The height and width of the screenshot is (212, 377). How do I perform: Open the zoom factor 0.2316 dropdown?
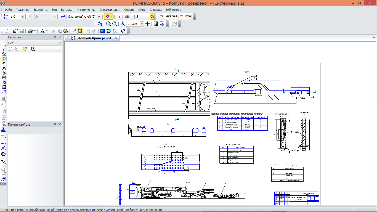click(142, 24)
